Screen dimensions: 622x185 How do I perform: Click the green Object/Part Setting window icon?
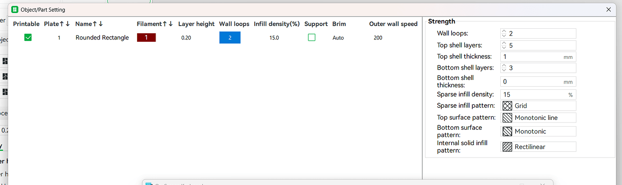(x=15, y=9)
